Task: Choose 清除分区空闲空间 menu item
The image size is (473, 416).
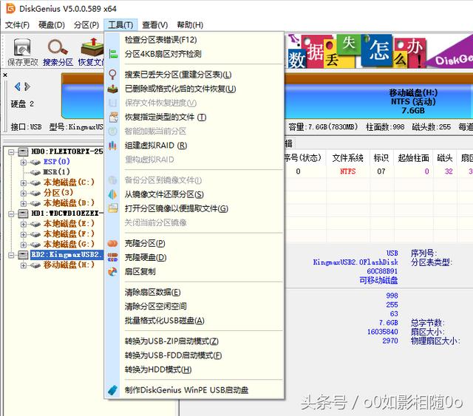Action: point(194,306)
